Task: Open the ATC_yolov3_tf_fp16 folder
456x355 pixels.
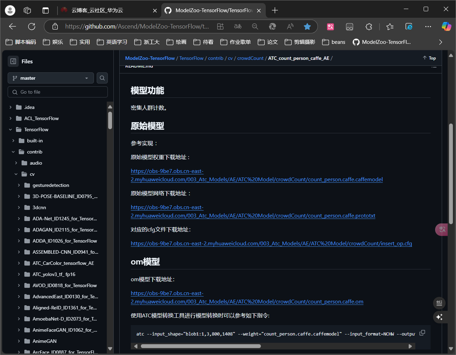Action: pos(54,274)
